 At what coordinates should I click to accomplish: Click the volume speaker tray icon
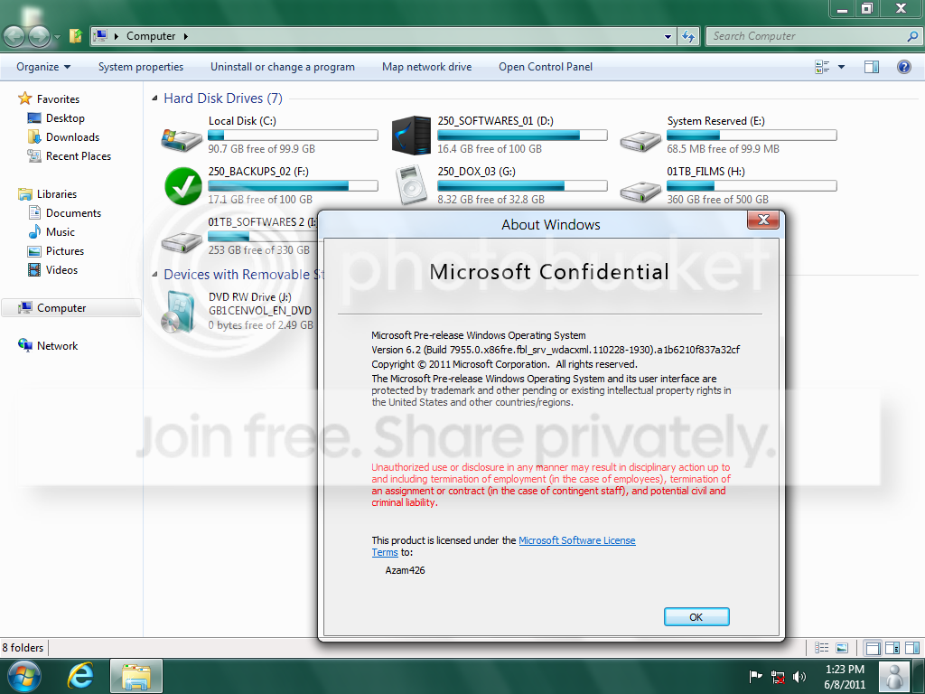(x=799, y=677)
